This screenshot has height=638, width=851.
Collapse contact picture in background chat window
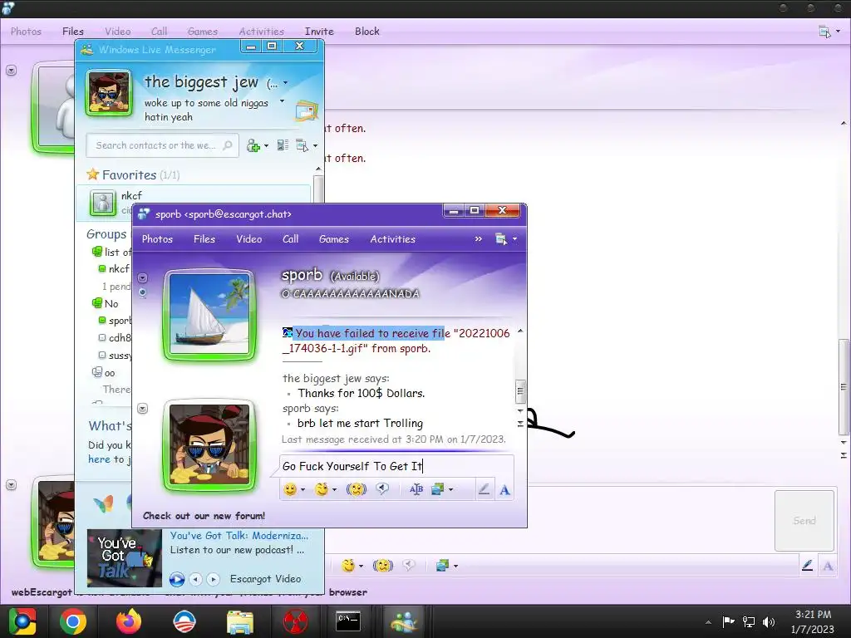[x=12, y=71]
